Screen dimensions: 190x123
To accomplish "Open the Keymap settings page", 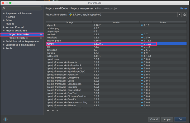I will coord(10,17).
